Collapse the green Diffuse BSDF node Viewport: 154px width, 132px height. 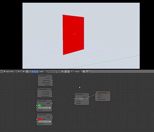(38, 101)
